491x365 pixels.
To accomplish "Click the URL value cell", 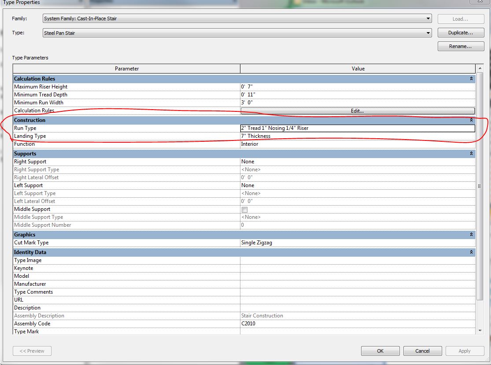I will (x=358, y=300).
